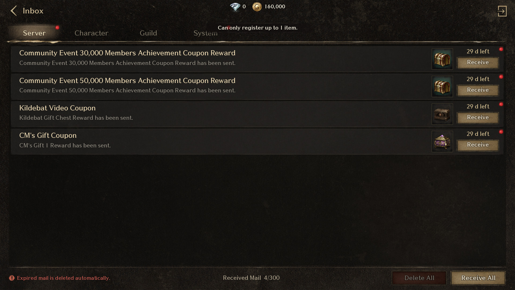Go back using the Inbox arrow
Viewport: 515px width, 290px height.
pyautogui.click(x=13, y=11)
